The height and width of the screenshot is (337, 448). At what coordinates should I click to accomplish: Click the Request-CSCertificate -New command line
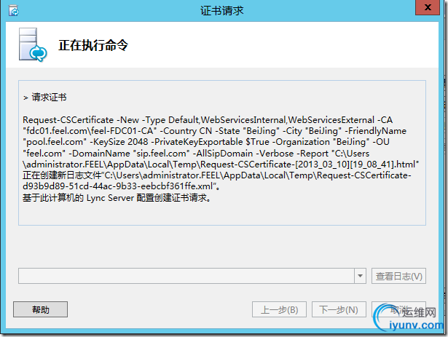(208, 120)
